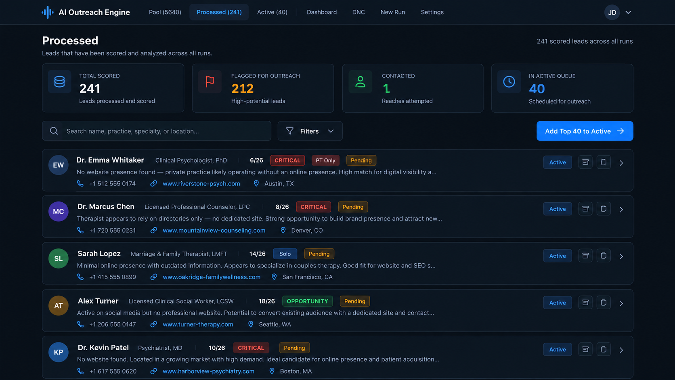
Task: Switch to the Active (40) tab
Action: [x=272, y=12]
